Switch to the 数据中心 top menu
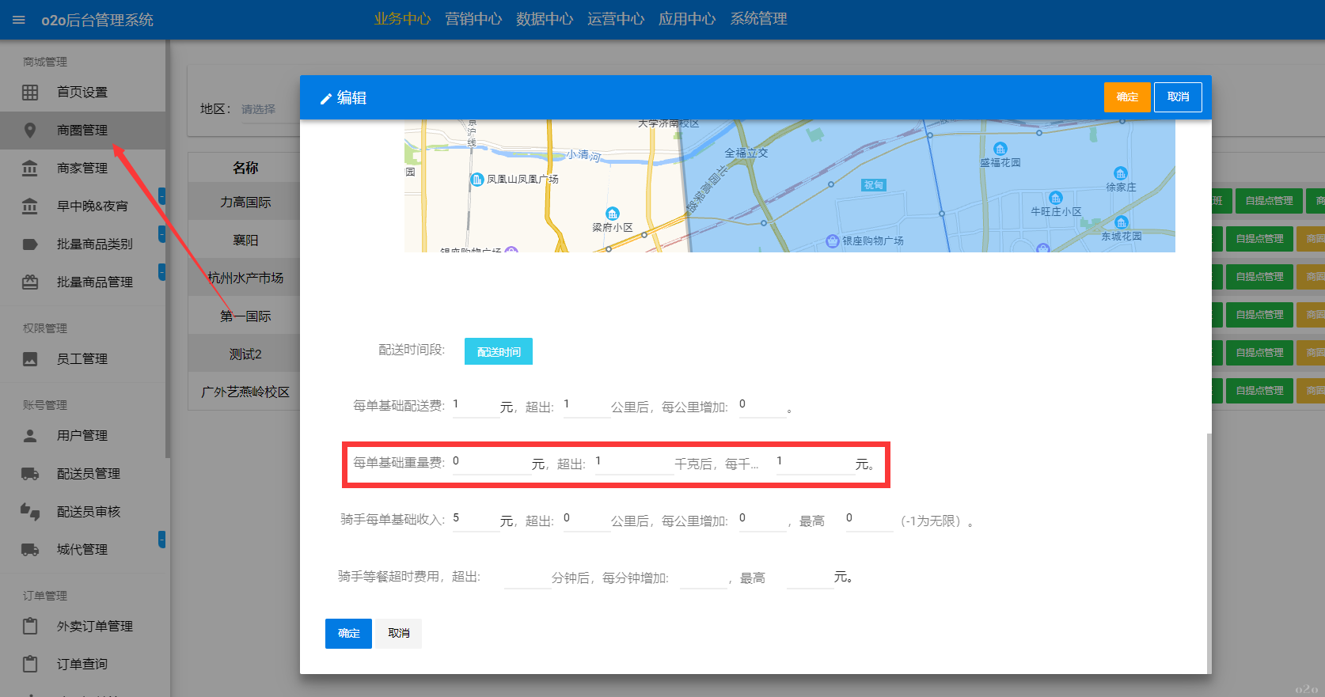The image size is (1325, 697). pyautogui.click(x=545, y=19)
